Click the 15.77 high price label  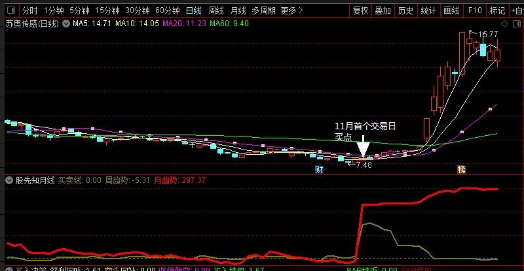click(x=487, y=35)
